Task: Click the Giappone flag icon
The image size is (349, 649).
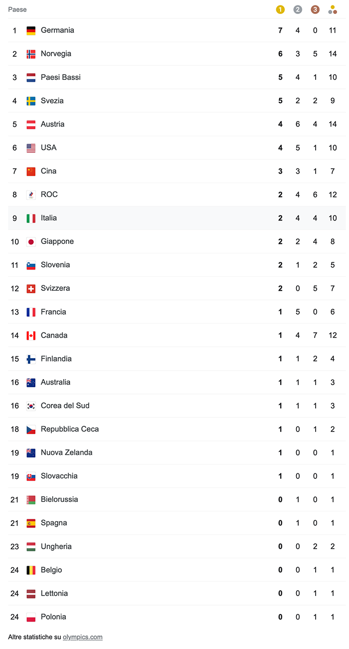Action: point(31,241)
